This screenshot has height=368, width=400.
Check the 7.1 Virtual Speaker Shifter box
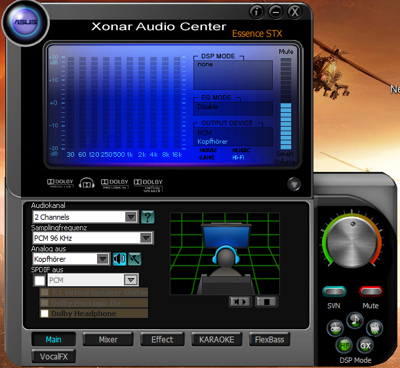coord(45,292)
